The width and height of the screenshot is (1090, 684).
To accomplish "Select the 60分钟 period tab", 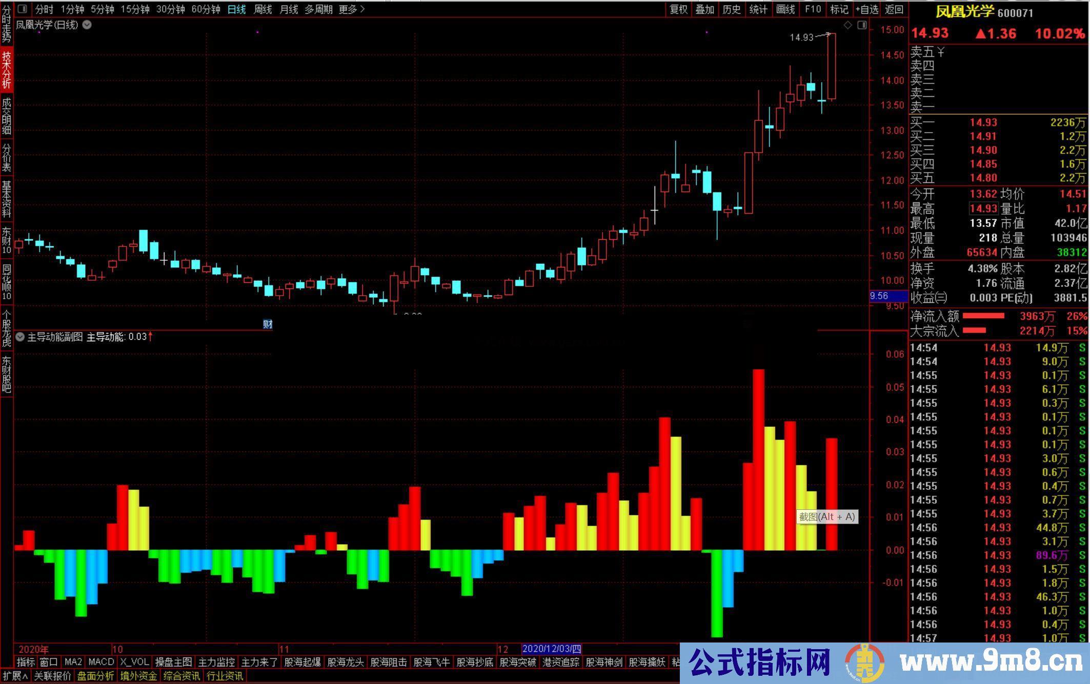I will 206,9.
